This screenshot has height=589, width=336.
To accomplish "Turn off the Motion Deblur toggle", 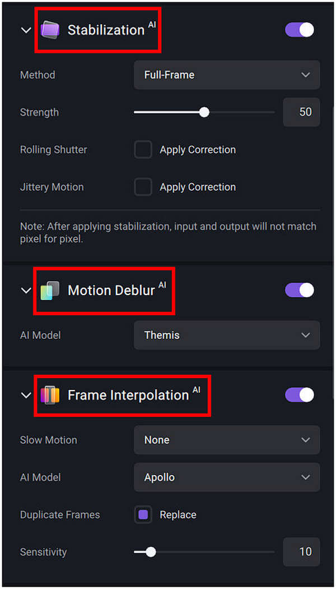I will 300,290.
